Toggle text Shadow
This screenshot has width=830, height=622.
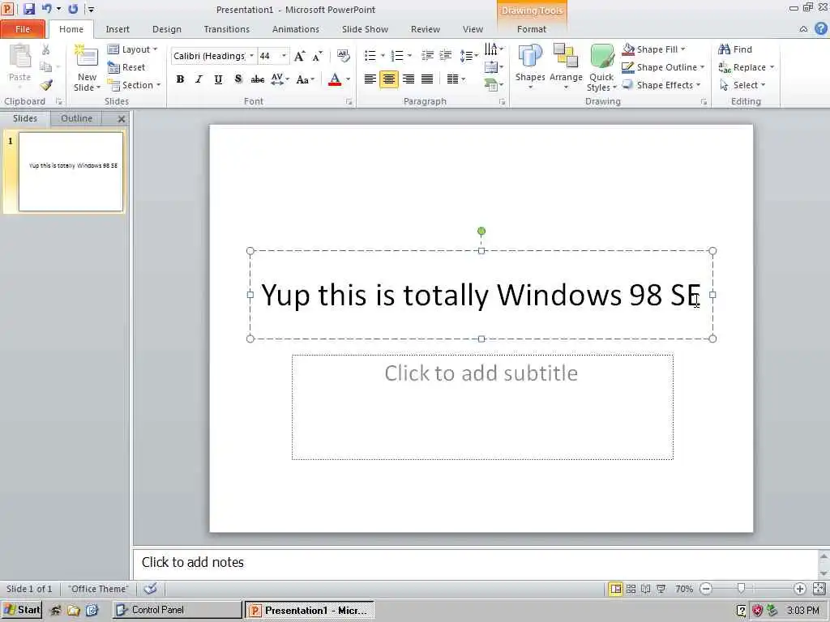pyautogui.click(x=237, y=79)
